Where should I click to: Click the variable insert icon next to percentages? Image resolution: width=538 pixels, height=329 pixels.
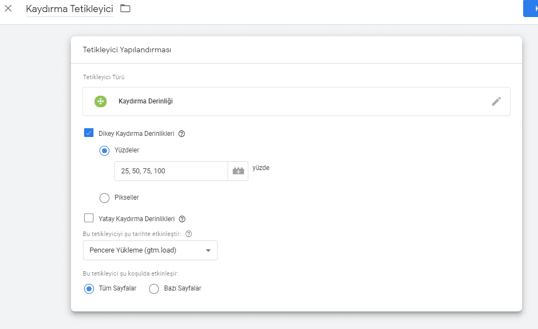[238, 171]
